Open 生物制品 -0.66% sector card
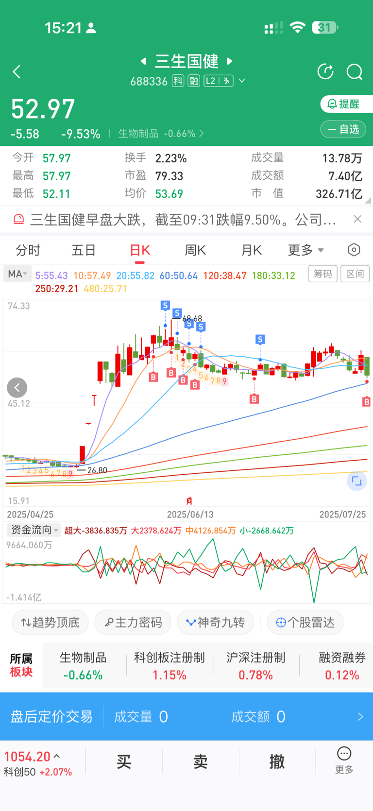The height and width of the screenshot is (811, 373). [x=83, y=666]
